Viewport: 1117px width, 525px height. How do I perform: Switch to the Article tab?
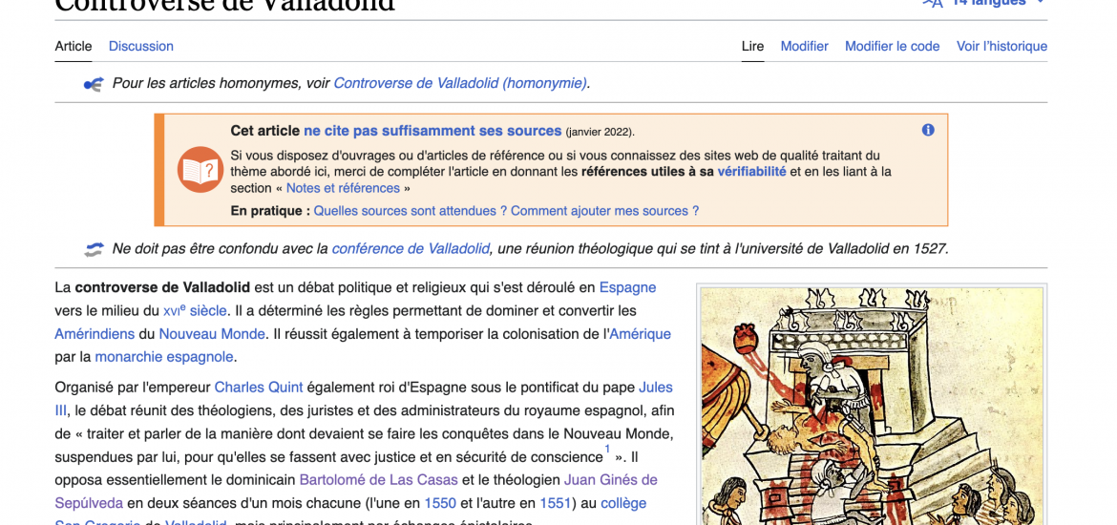(x=74, y=47)
